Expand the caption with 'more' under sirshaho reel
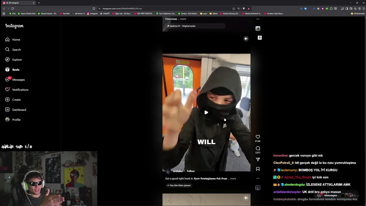 [233, 179]
